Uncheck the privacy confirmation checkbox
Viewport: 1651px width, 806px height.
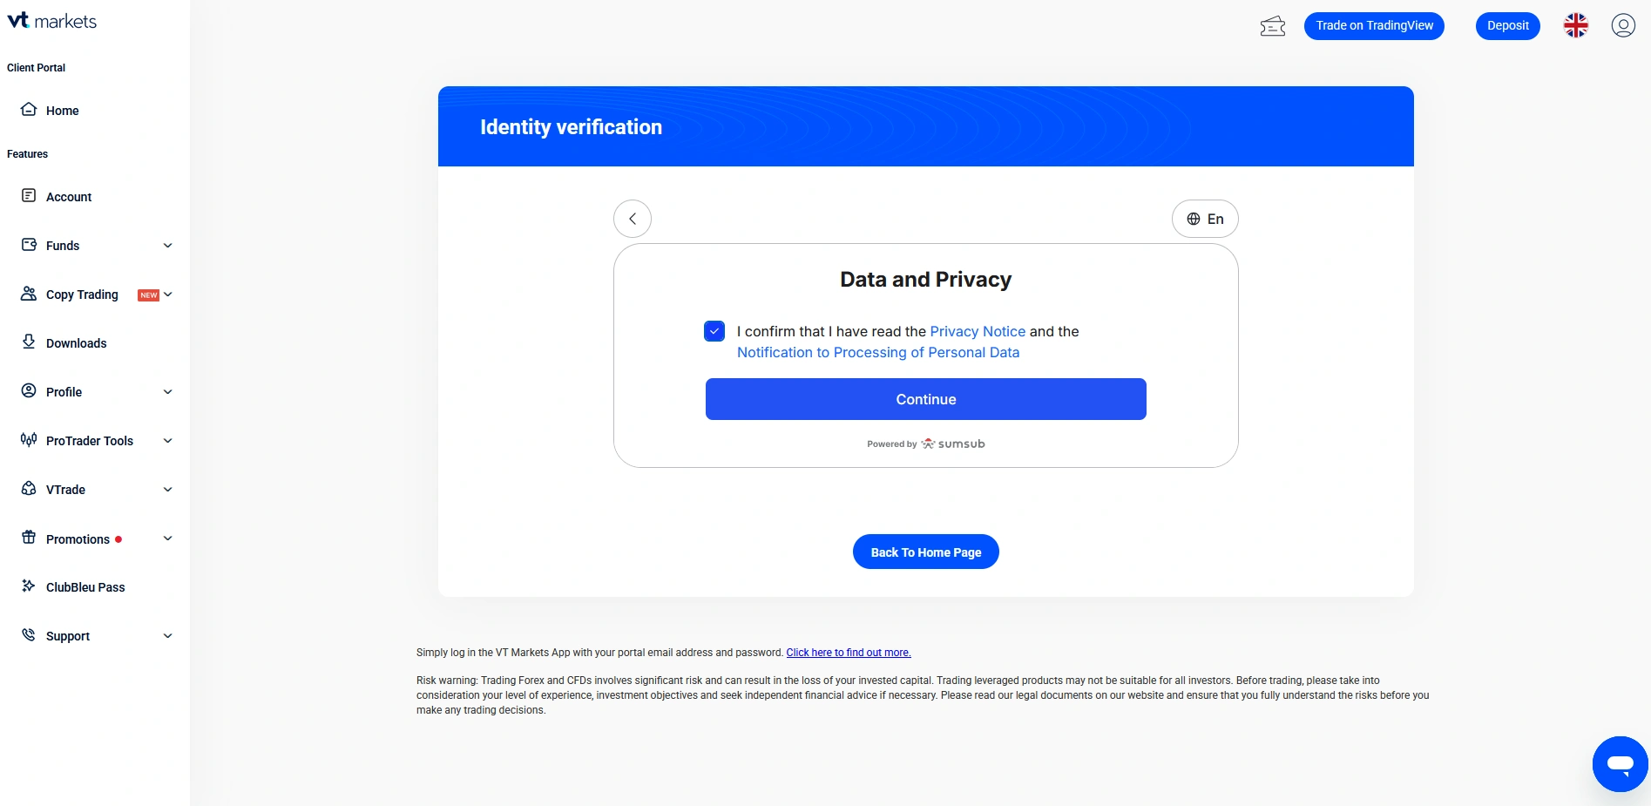[x=714, y=331]
